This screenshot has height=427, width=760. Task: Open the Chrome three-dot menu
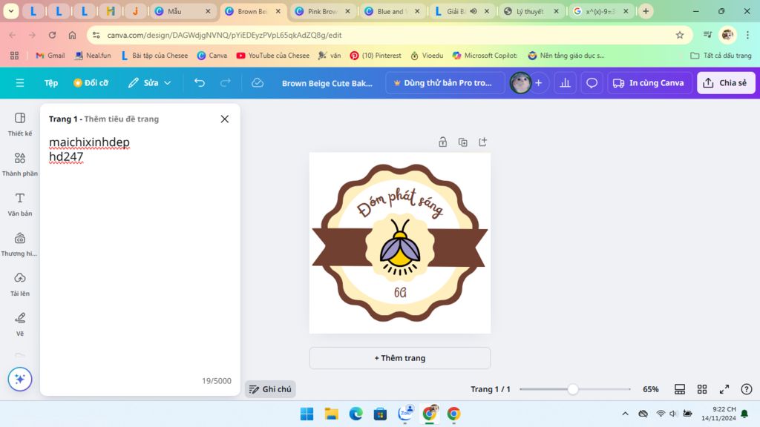pyautogui.click(x=747, y=35)
